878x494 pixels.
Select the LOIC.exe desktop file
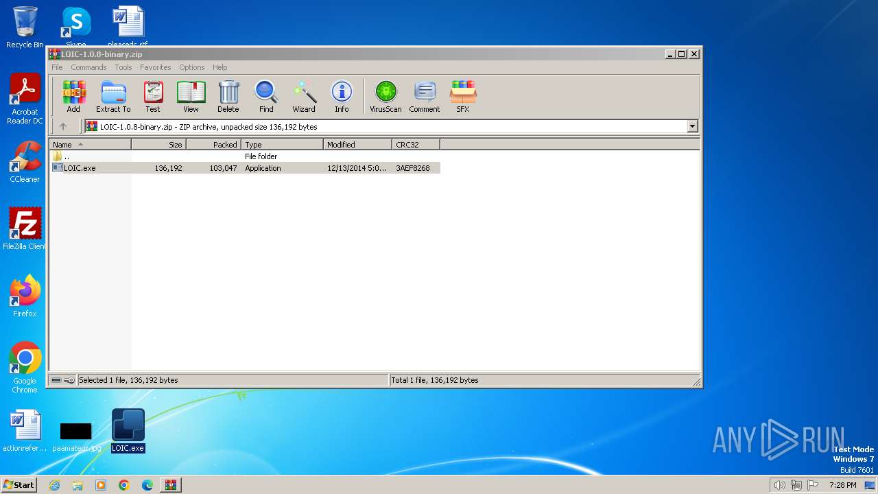(128, 430)
